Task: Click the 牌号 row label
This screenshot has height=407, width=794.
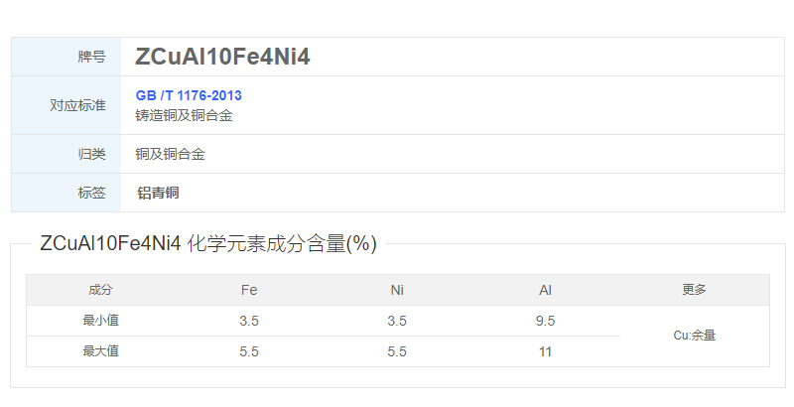Action: tap(91, 58)
